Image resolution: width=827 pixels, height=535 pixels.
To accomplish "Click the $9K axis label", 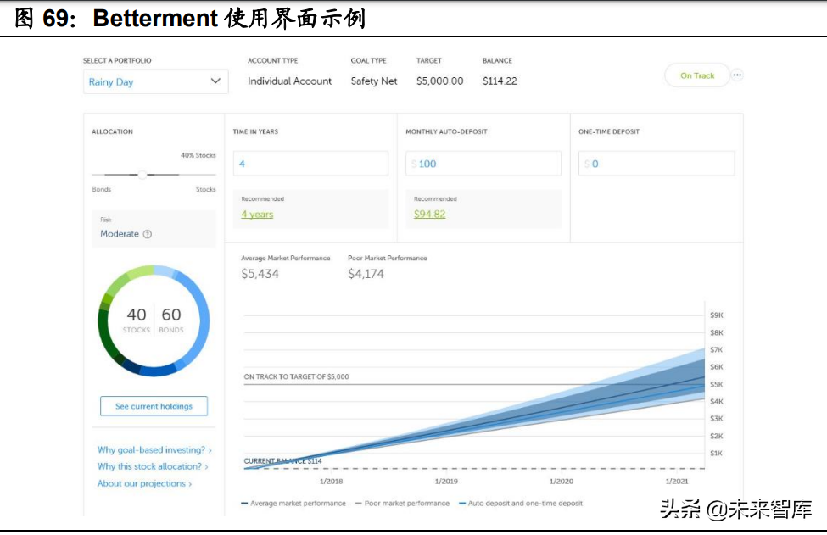I will point(716,315).
